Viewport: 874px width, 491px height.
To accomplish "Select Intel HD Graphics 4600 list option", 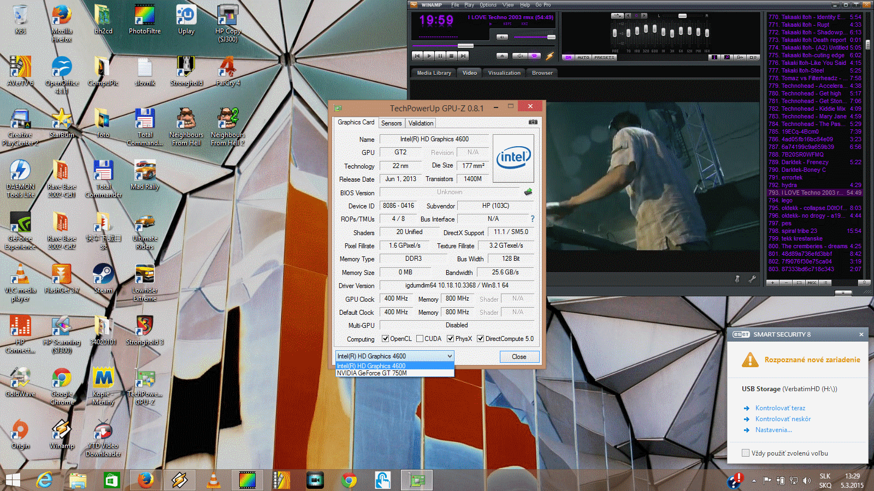I will click(x=394, y=366).
